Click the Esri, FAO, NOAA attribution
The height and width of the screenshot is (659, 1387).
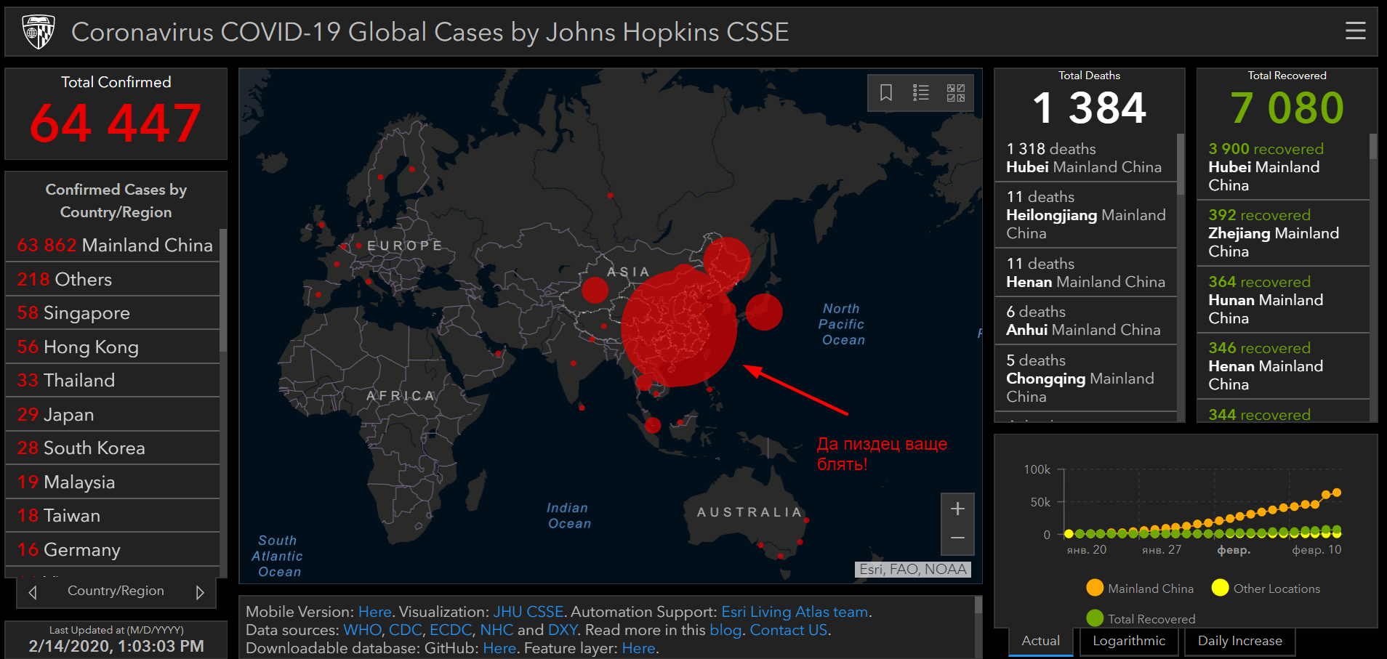pyautogui.click(x=913, y=570)
